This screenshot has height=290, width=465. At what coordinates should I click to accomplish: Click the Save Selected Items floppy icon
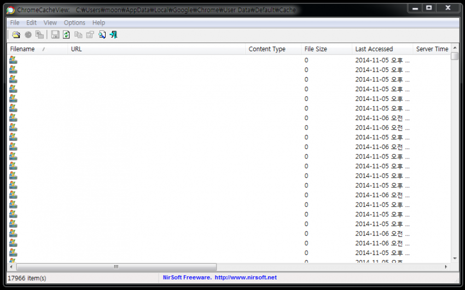pyautogui.click(x=55, y=34)
